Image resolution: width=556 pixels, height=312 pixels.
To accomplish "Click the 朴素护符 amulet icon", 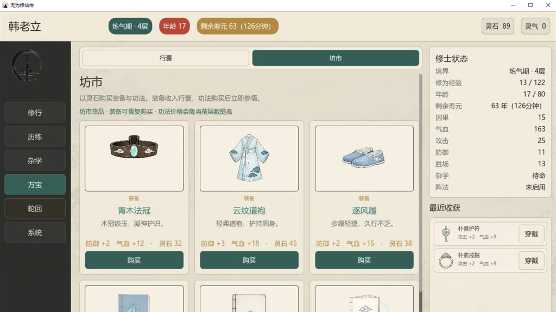I will click(x=446, y=233).
